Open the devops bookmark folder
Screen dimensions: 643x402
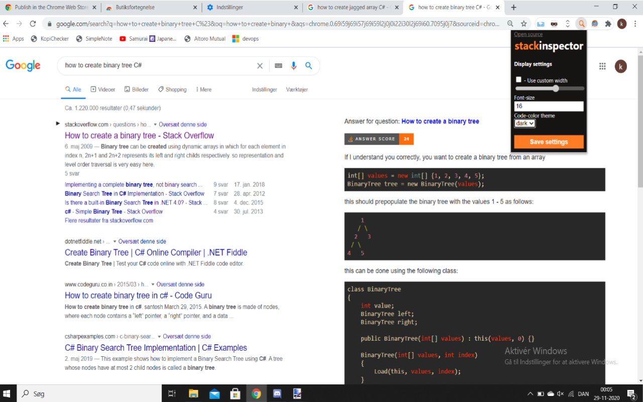246,39
